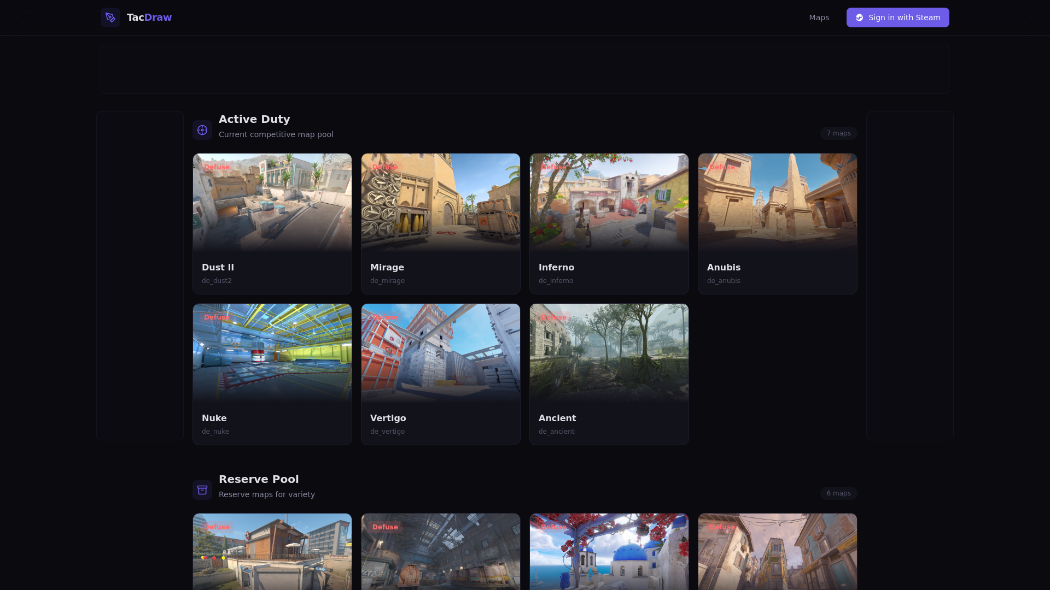Click Current competitive map pool subtitle
The width and height of the screenshot is (1050, 590).
coord(276,134)
